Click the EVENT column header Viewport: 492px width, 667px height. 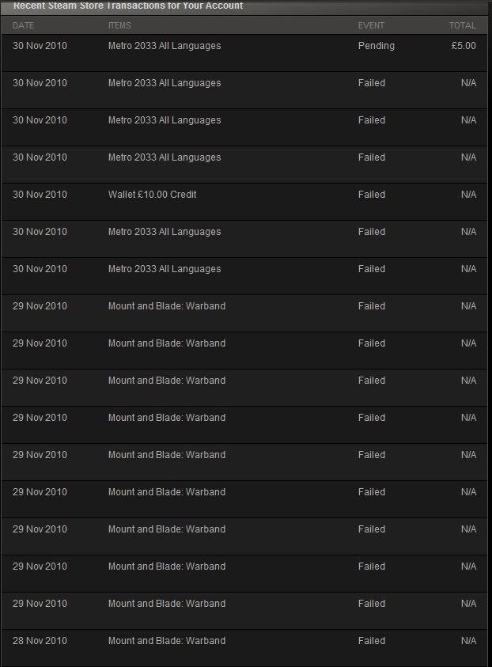[x=371, y=25]
